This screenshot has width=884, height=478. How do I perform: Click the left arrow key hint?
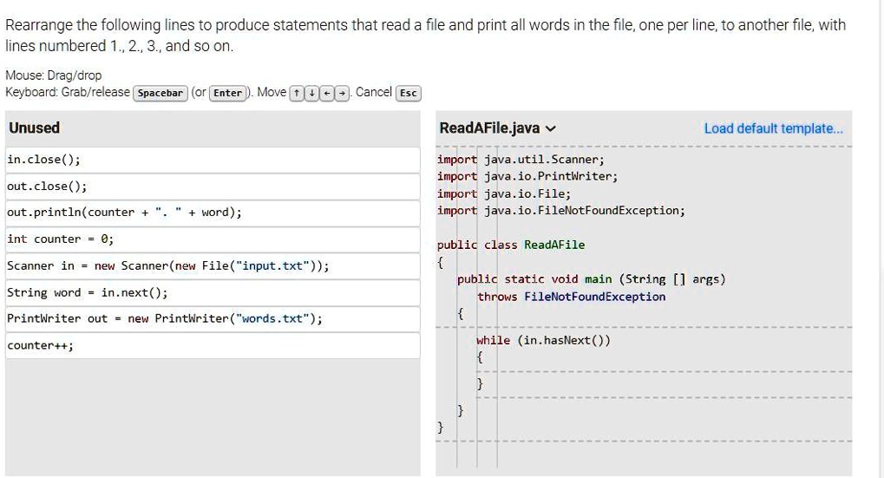pos(327,93)
